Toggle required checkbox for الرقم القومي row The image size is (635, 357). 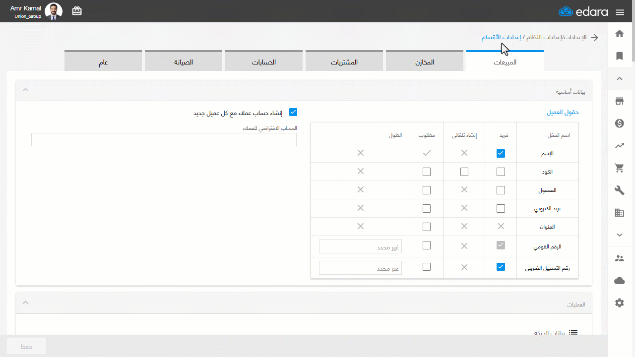426,245
